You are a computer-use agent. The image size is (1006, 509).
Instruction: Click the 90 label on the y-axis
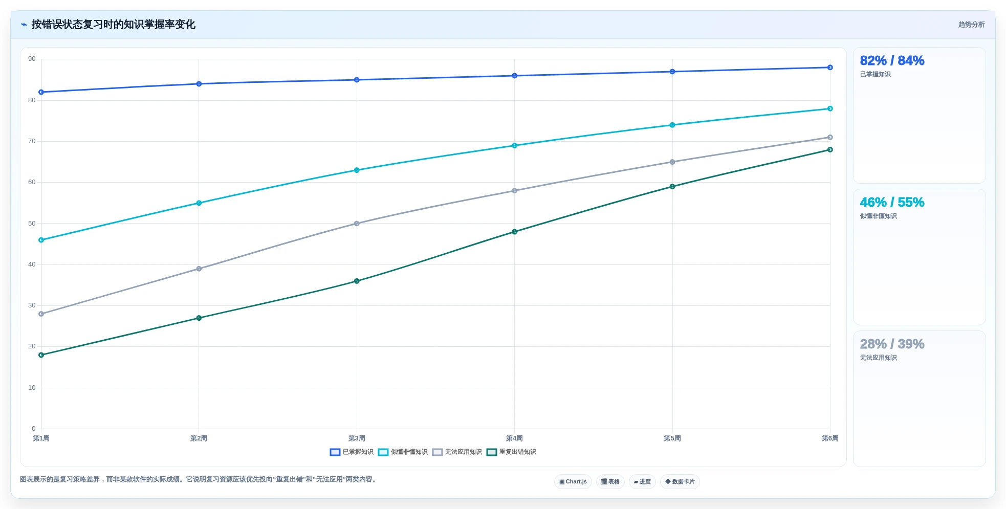[x=32, y=59]
